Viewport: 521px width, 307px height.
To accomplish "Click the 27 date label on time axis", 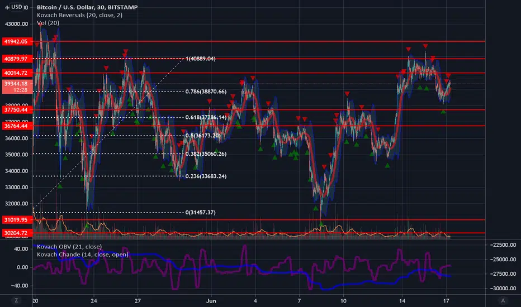I will click(138, 301).
